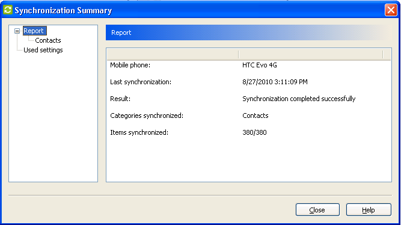Select Report in the tree
Screen dimensions: 401x225
(34, 31)
